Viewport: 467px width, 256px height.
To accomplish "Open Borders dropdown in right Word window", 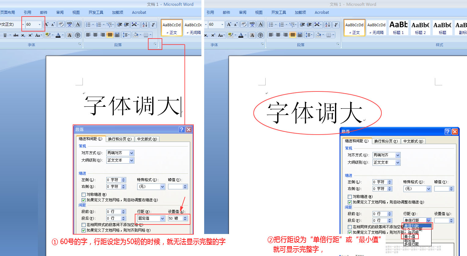I will (x=333, y=35).
